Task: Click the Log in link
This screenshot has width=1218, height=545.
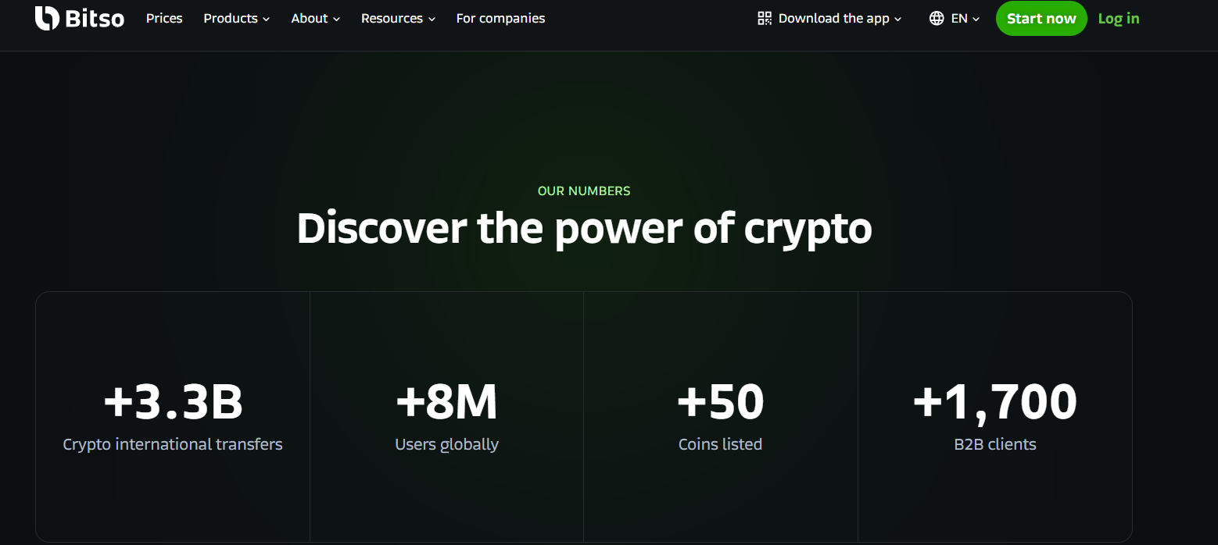Action: [x=1119, y=19]
